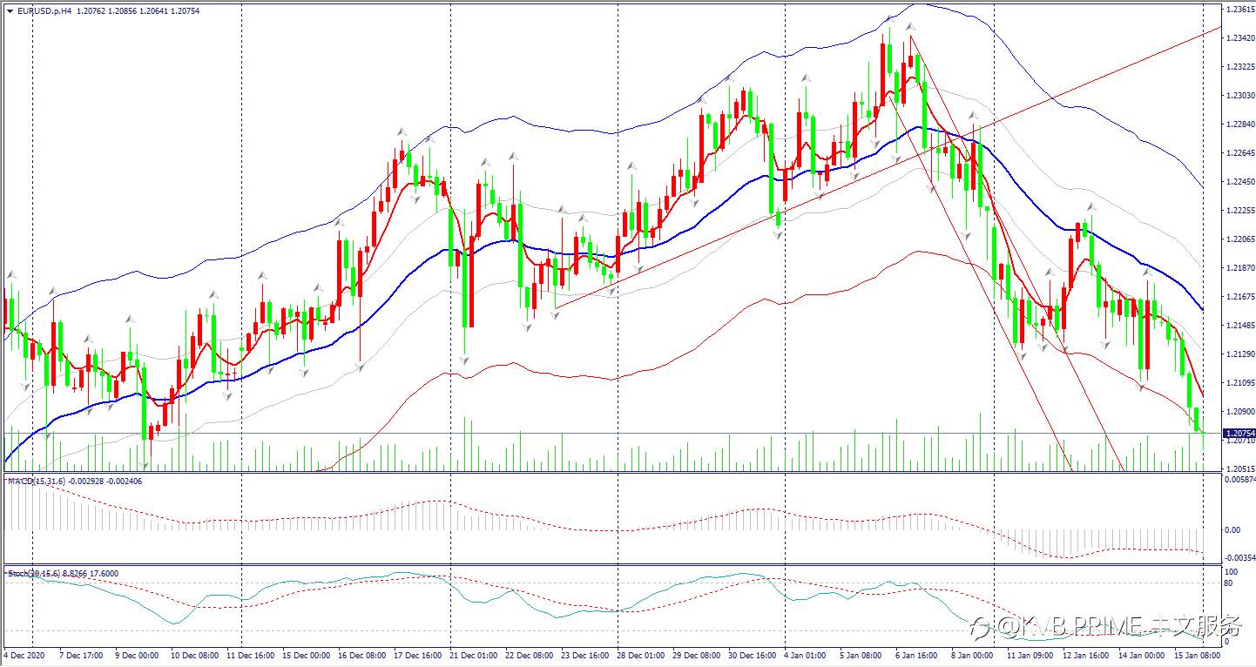
Task: Select the 1.22450 price scale label
Action: (x=1239, y=182)
